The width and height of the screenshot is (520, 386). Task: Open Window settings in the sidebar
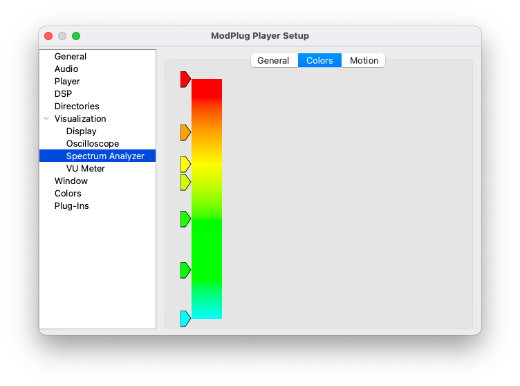pyautogui.click(x=71, y=181)
